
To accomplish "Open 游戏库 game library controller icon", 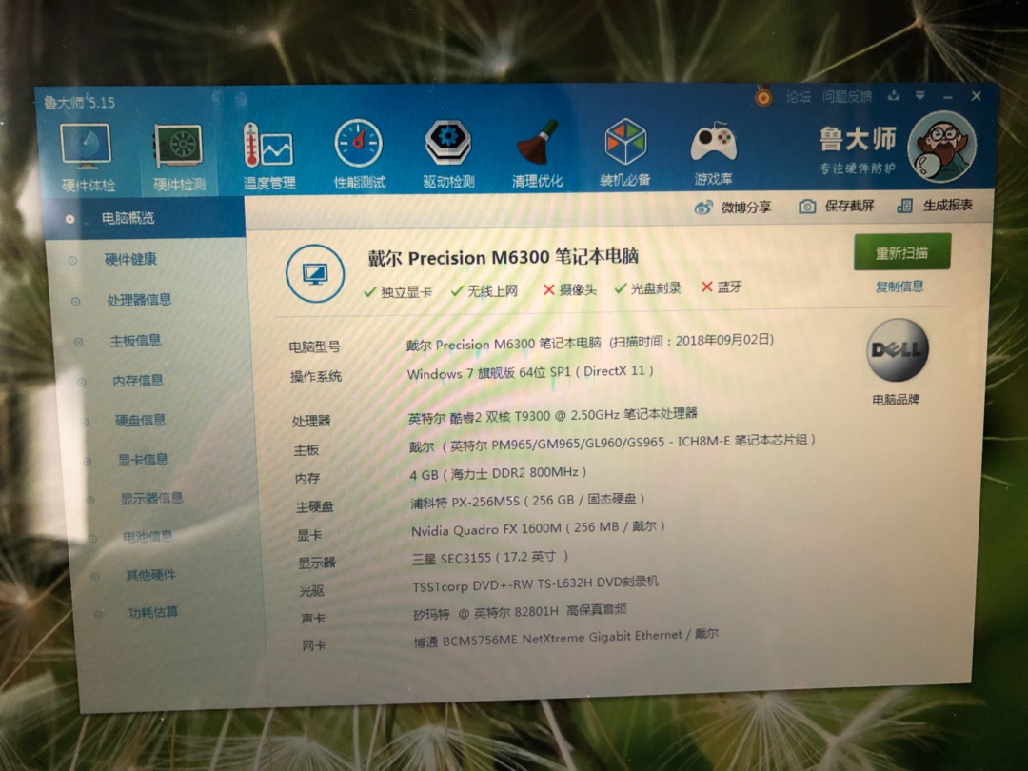I will click(x=713, y=152).
